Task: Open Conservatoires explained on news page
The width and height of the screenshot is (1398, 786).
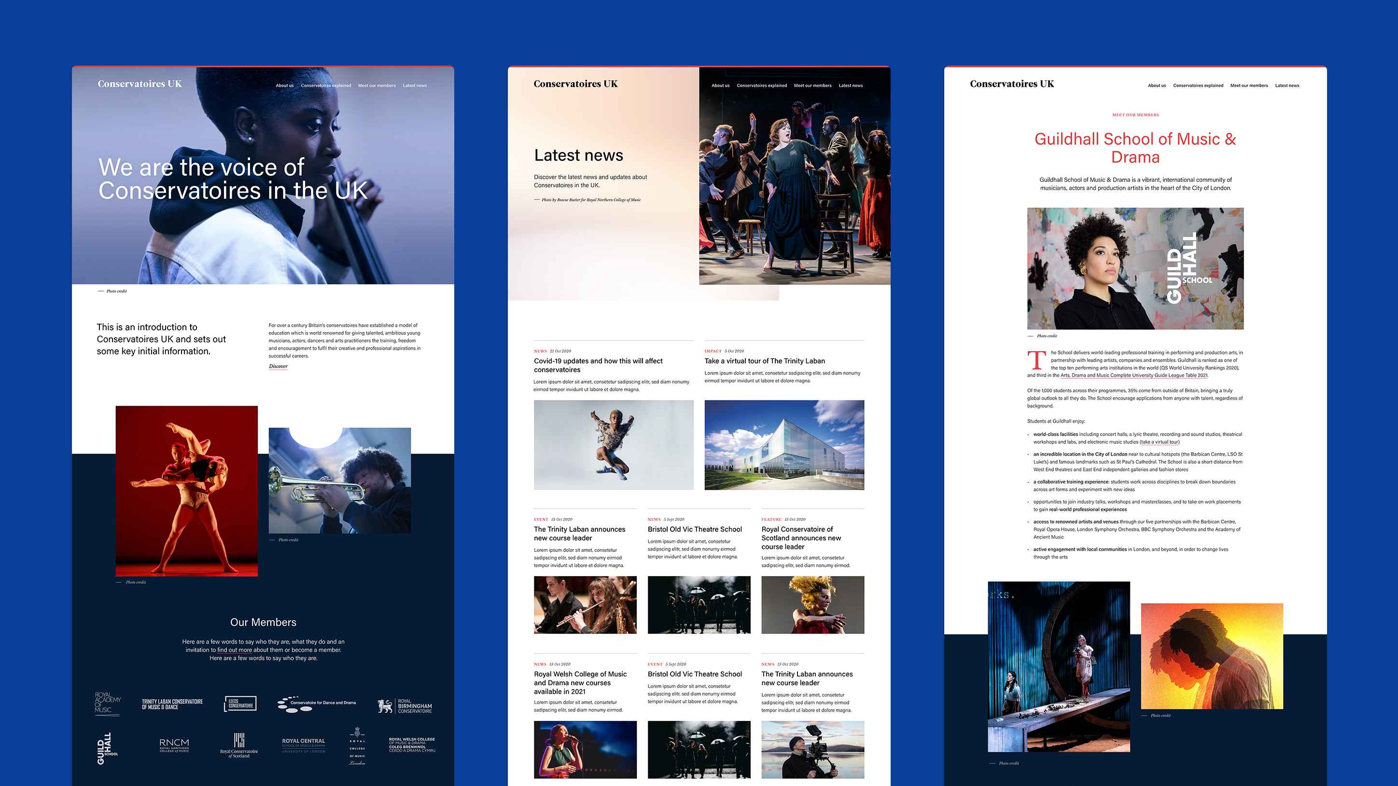Action: (x=761, y=86)
